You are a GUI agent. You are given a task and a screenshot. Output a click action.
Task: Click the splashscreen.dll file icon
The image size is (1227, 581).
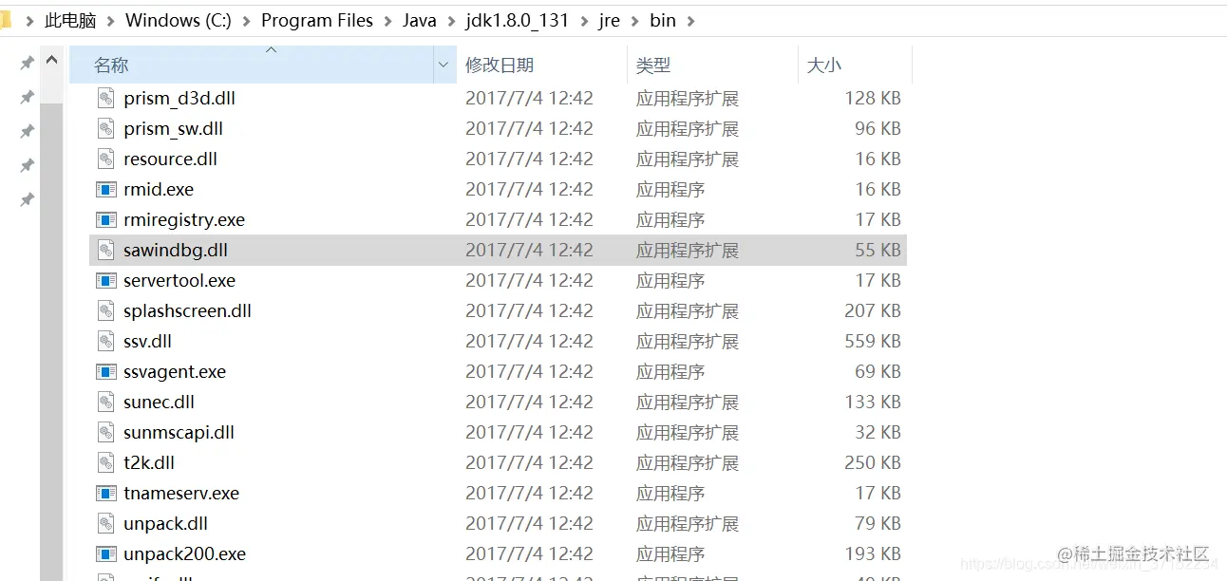[x=106, y=310]
